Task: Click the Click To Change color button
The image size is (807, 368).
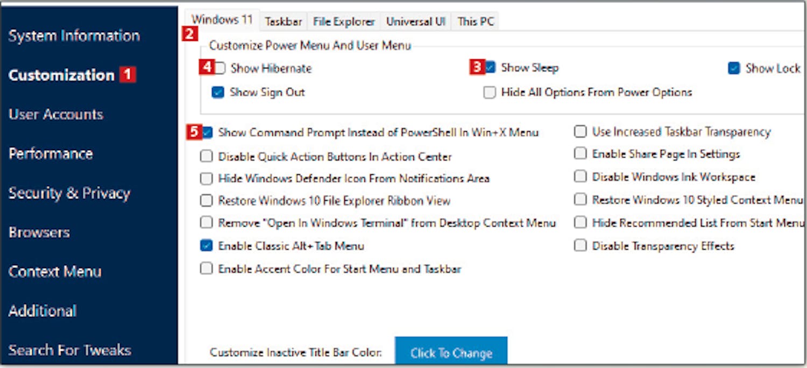Action: pos(451,353)
